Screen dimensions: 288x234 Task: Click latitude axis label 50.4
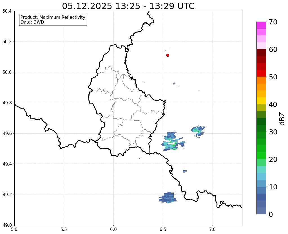pos(7,11)
